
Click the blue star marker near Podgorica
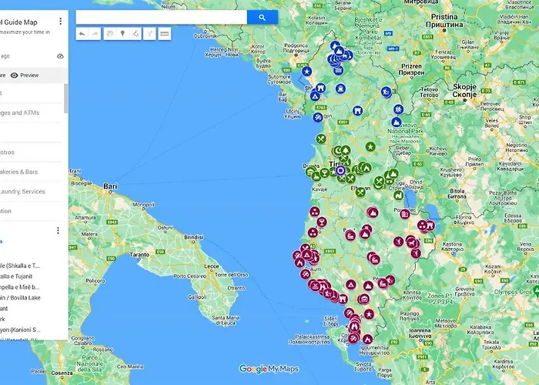point(306,72)
